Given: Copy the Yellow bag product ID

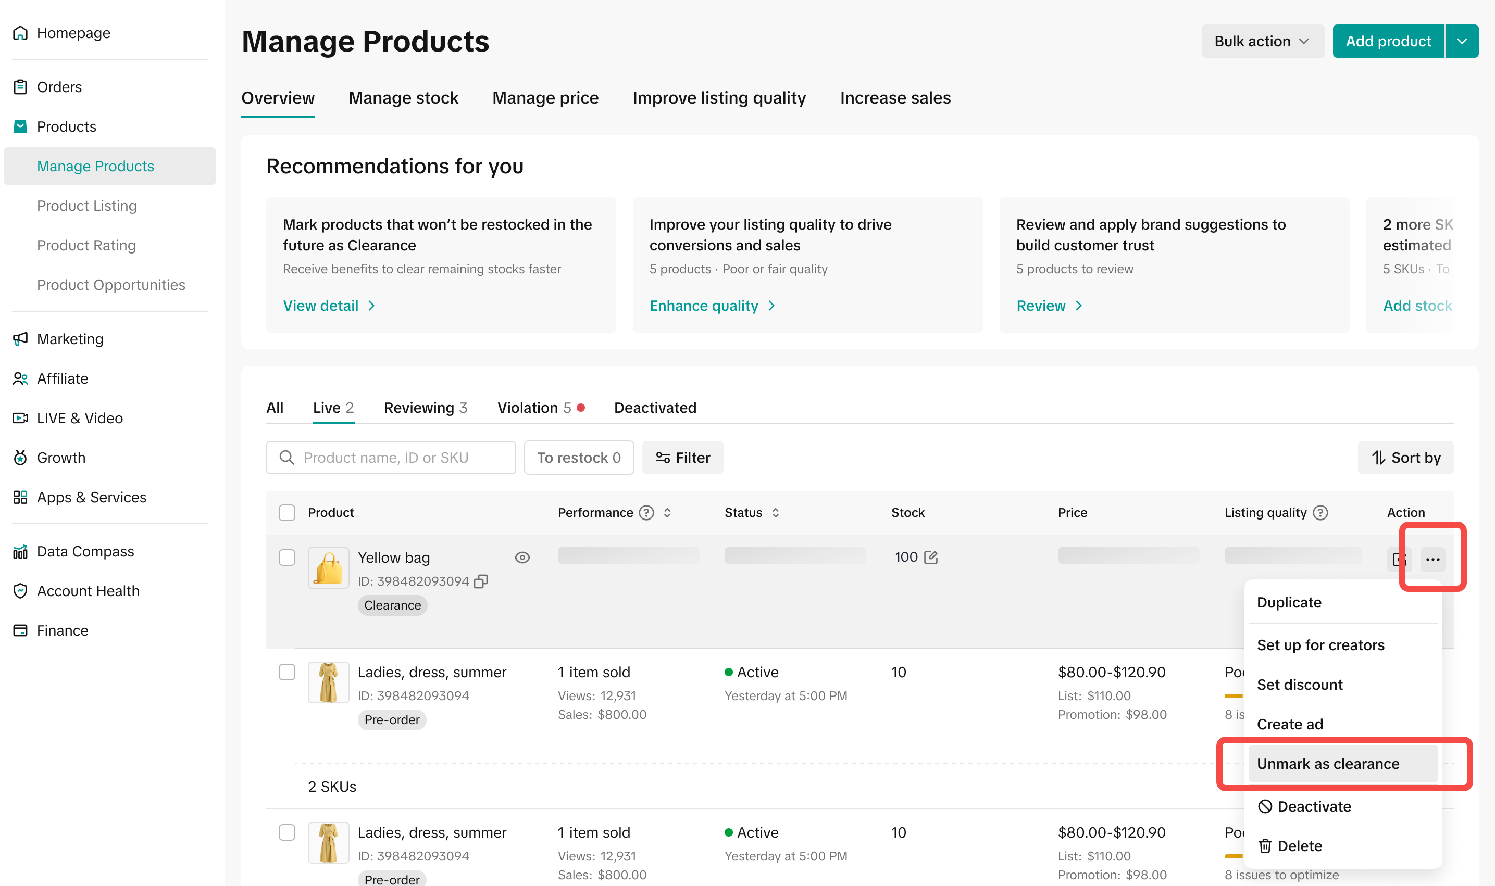Looking at the screenshot, I should click(x=481, y=581).
